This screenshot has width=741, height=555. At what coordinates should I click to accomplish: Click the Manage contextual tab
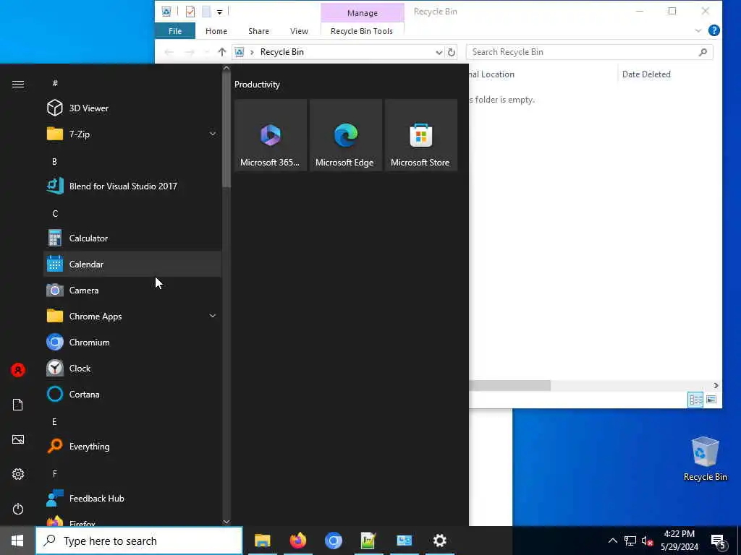pyautogui.click(x=363, y=13)
